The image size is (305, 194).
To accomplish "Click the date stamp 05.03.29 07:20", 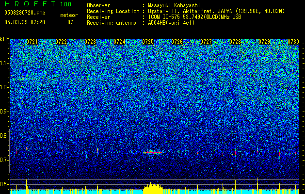I will (x=25, y=22).
